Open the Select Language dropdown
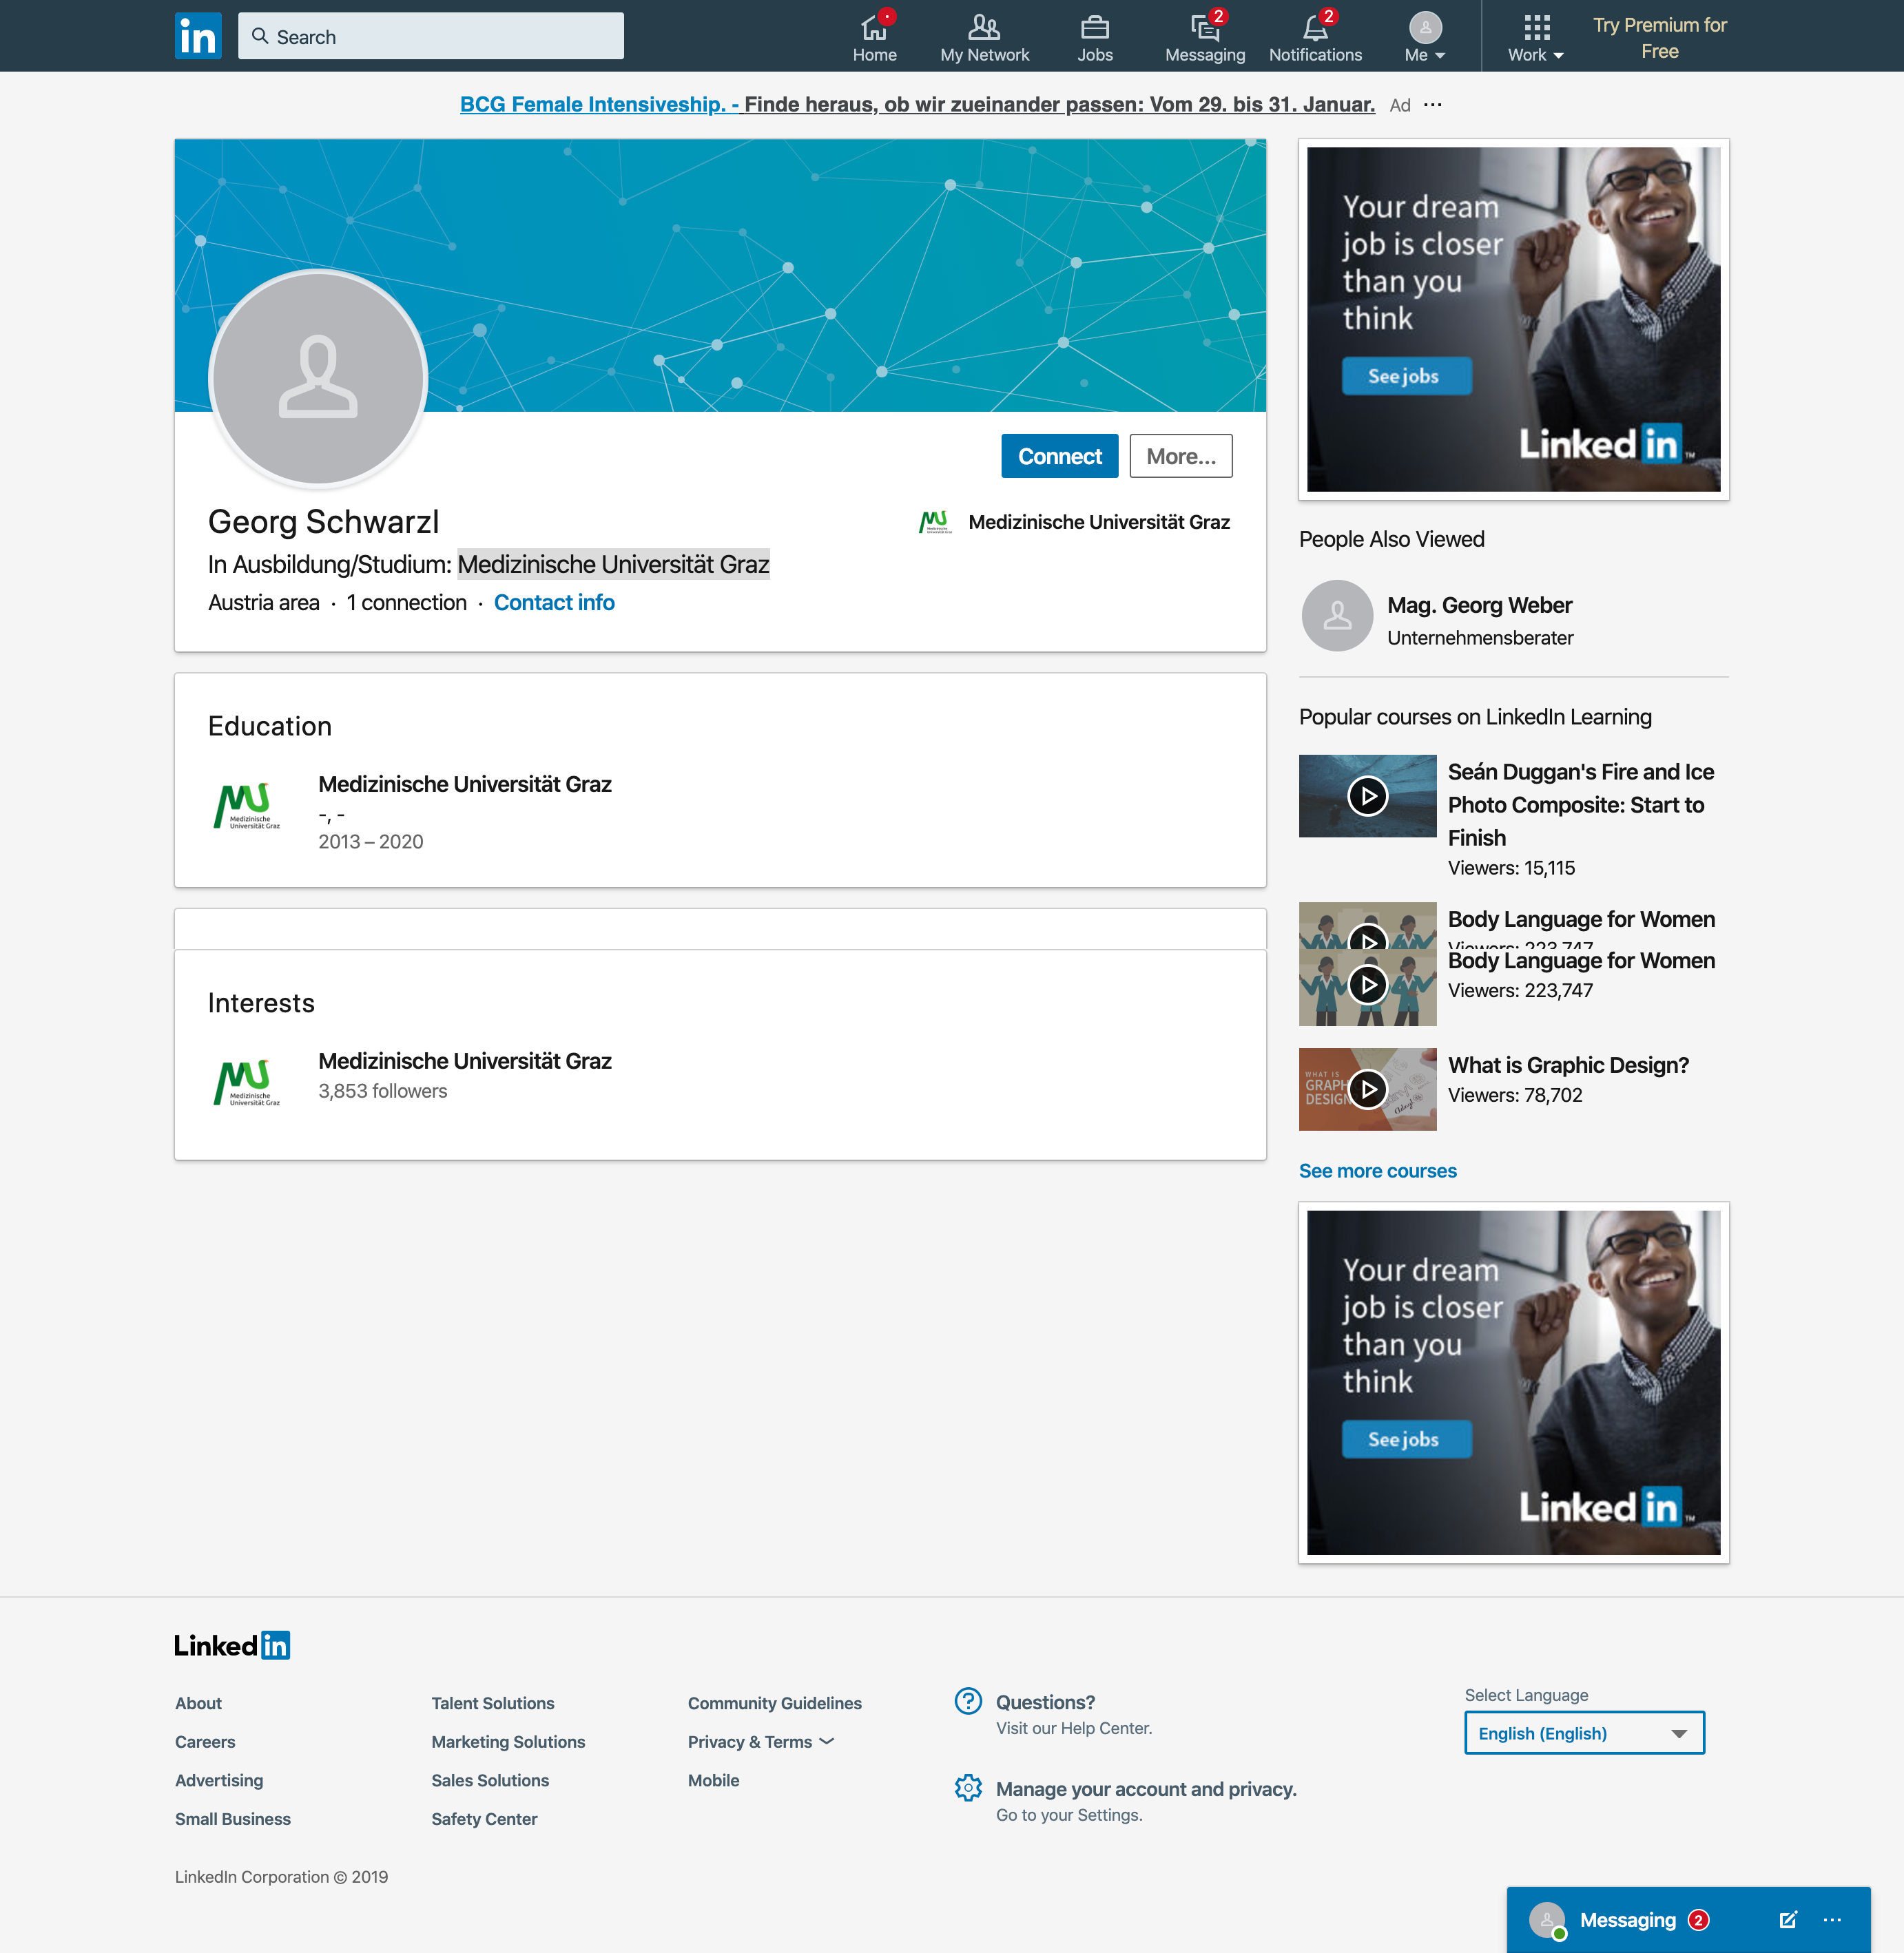1904x1953 pixels. click(1584, 1733)
